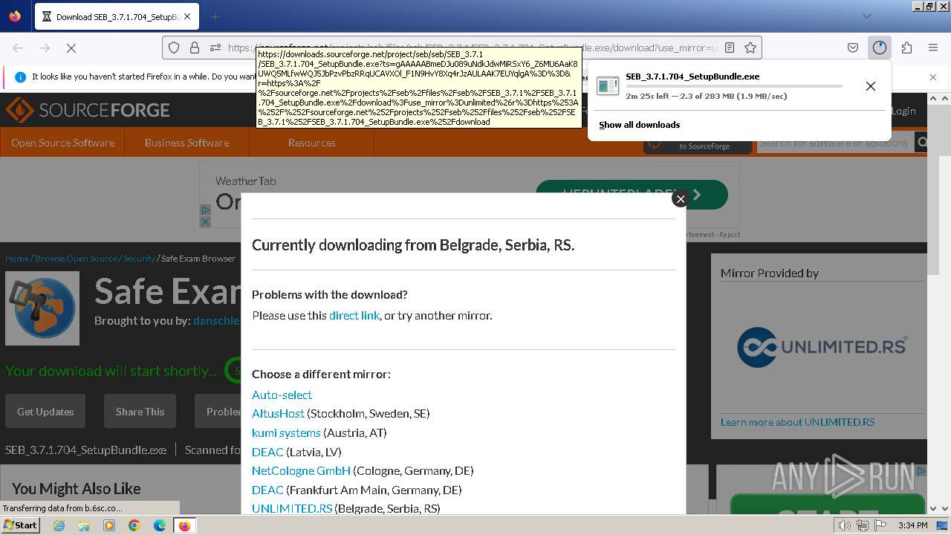Close the mirror selection dialog

tap(680, 198)
